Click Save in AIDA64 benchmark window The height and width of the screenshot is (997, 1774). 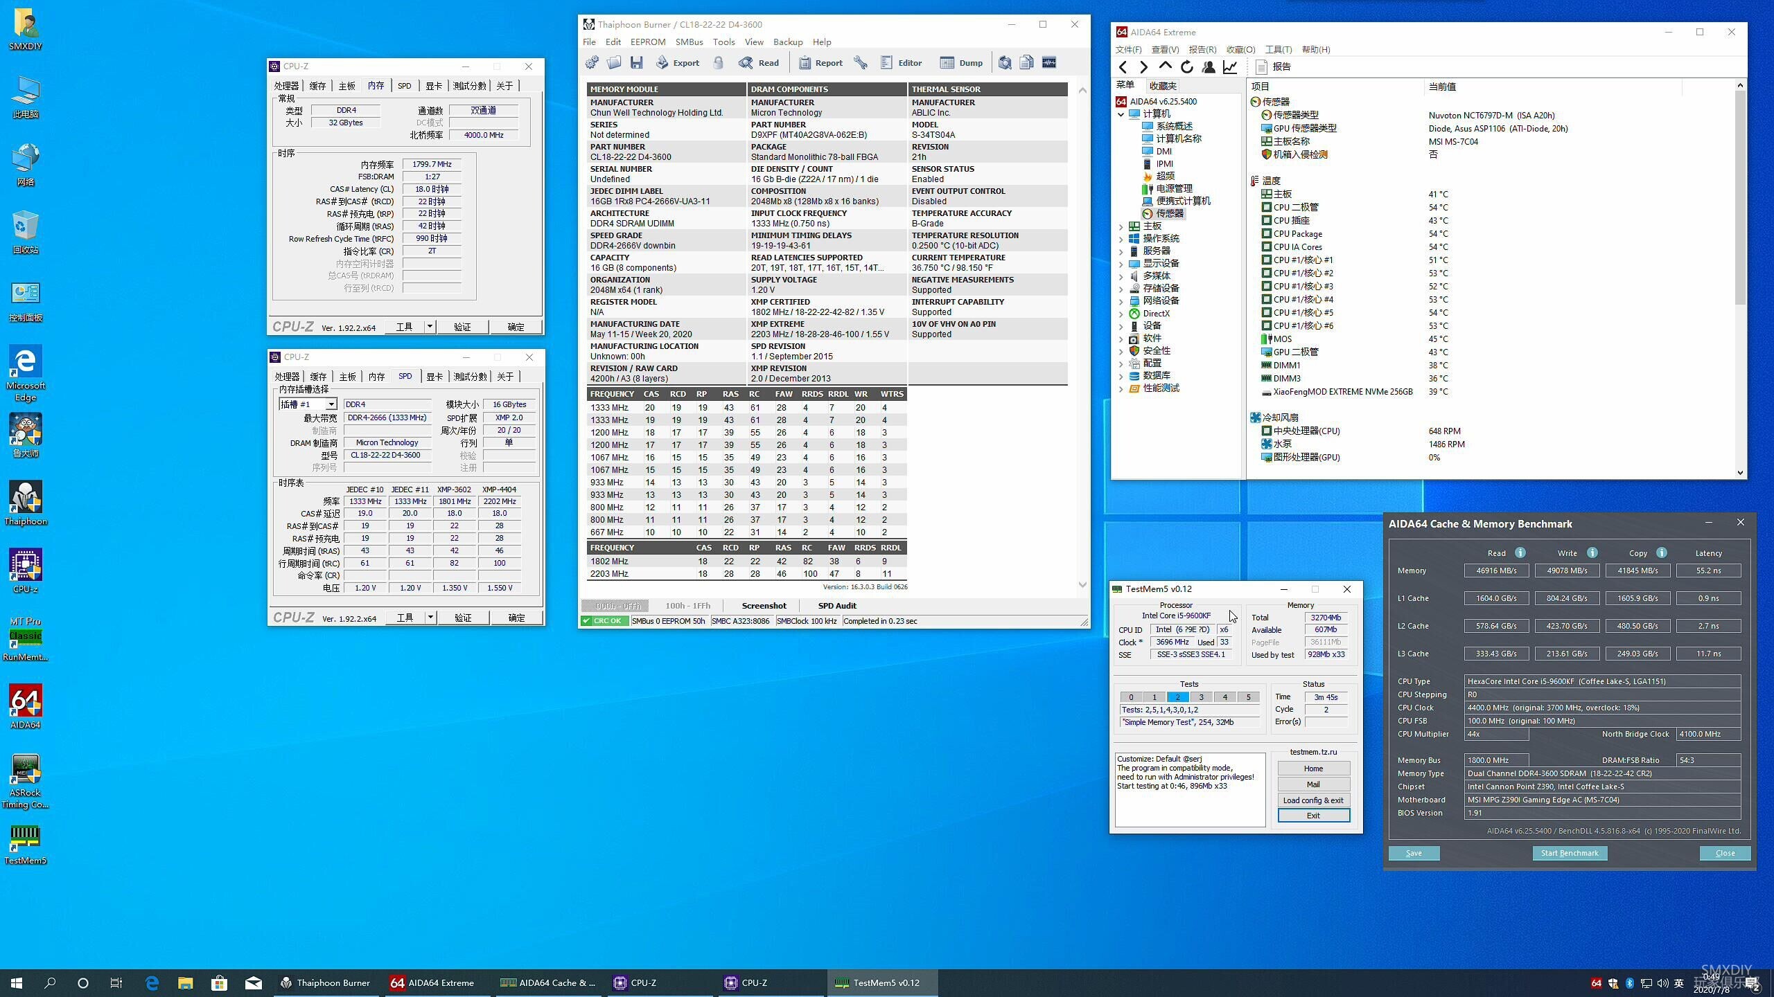[1414, 853]
